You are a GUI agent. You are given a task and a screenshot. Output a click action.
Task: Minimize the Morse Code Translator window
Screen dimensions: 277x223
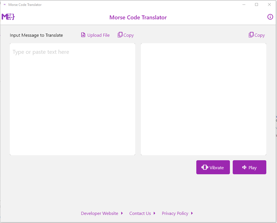244,5
